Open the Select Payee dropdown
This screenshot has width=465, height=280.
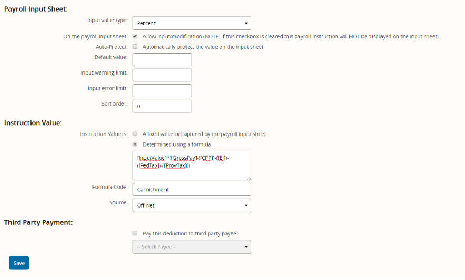192,247
